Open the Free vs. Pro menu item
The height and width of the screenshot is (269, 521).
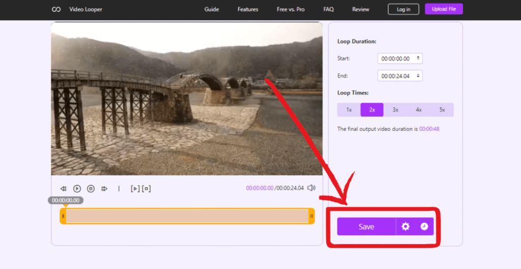[x=291, y=9]
